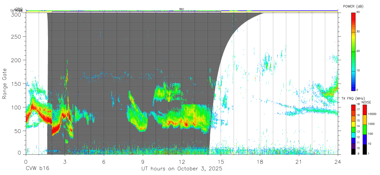
Task: Click the 250 range gate tick label
Action: click(16, 36)
